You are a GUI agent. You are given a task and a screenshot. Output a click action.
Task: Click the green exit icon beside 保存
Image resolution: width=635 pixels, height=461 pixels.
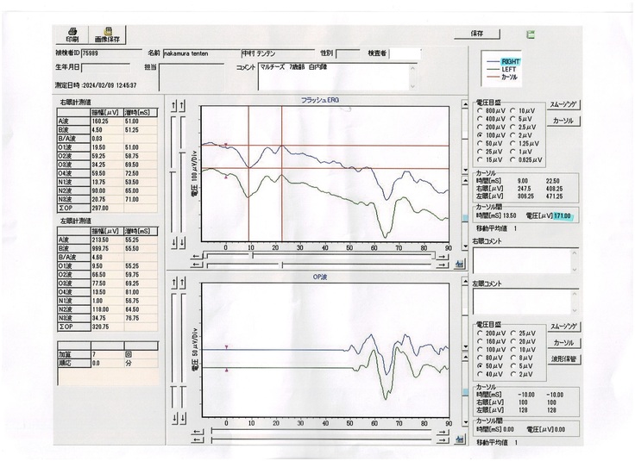coord(531,34)
